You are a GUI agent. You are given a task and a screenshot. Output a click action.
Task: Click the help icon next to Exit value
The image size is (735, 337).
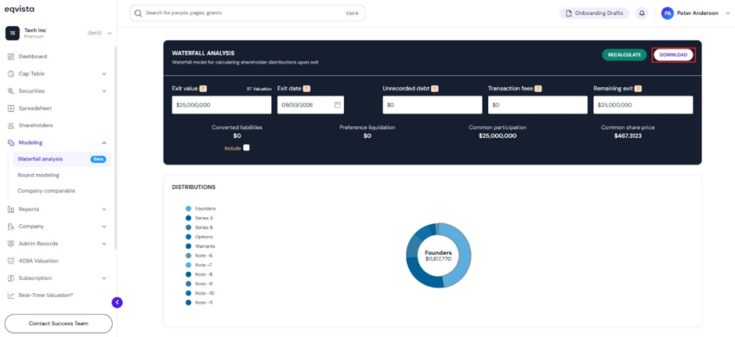[203, 89]
